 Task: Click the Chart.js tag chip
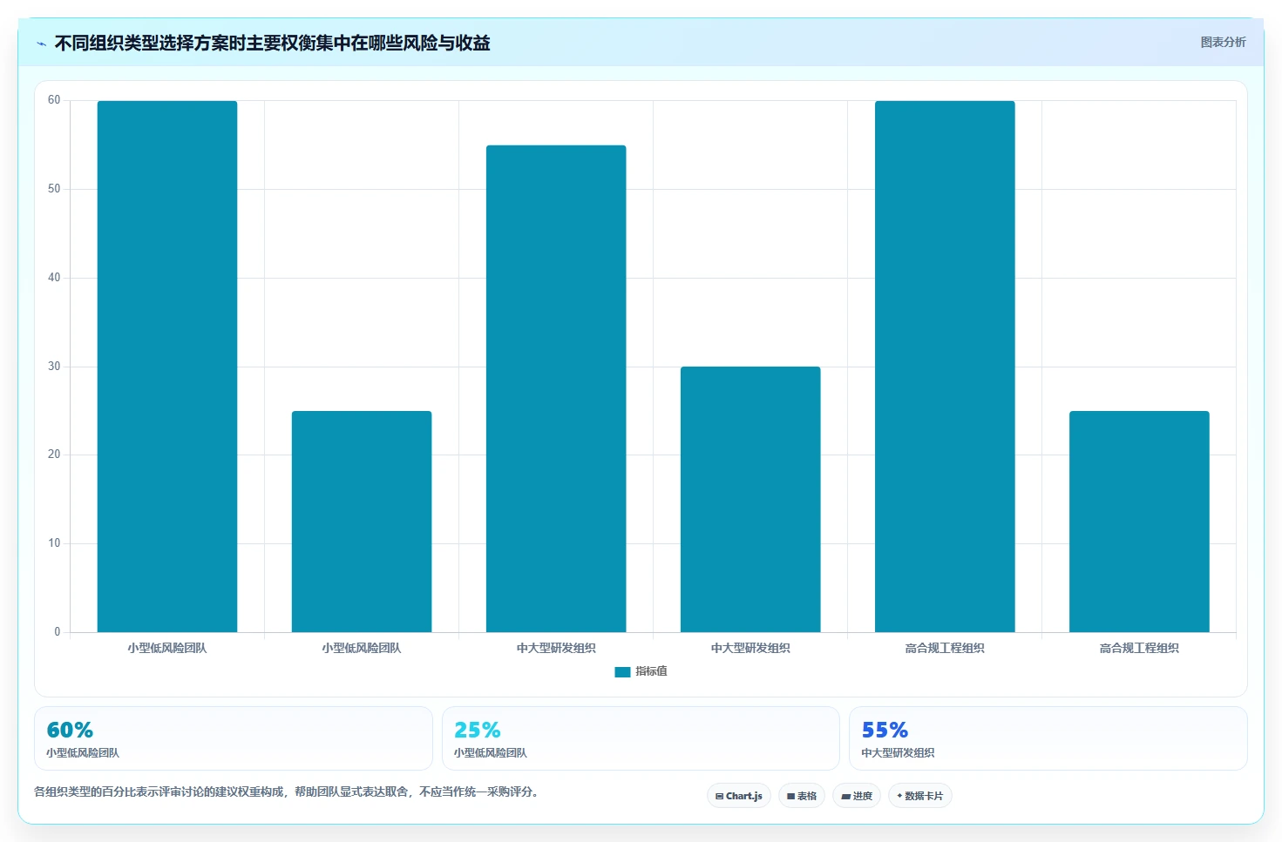(x=739, y=796)
